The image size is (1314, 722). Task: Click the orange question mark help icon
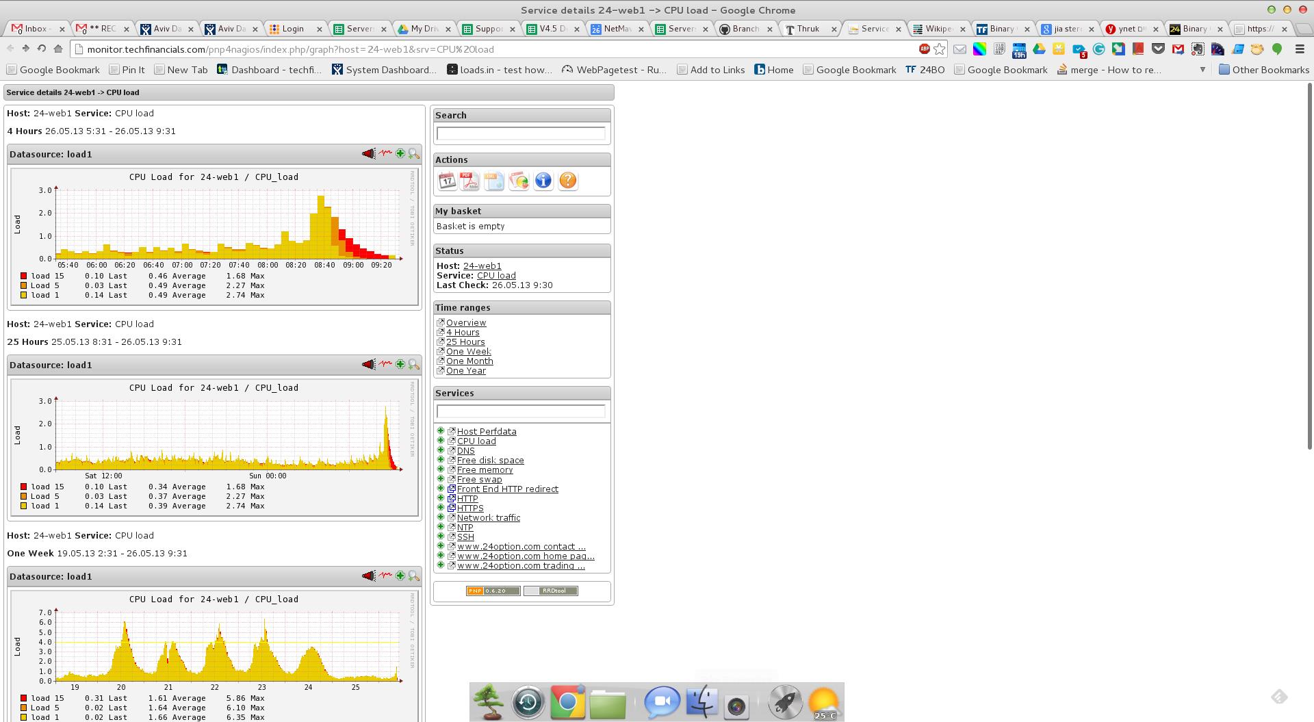[x=568, y=181]
